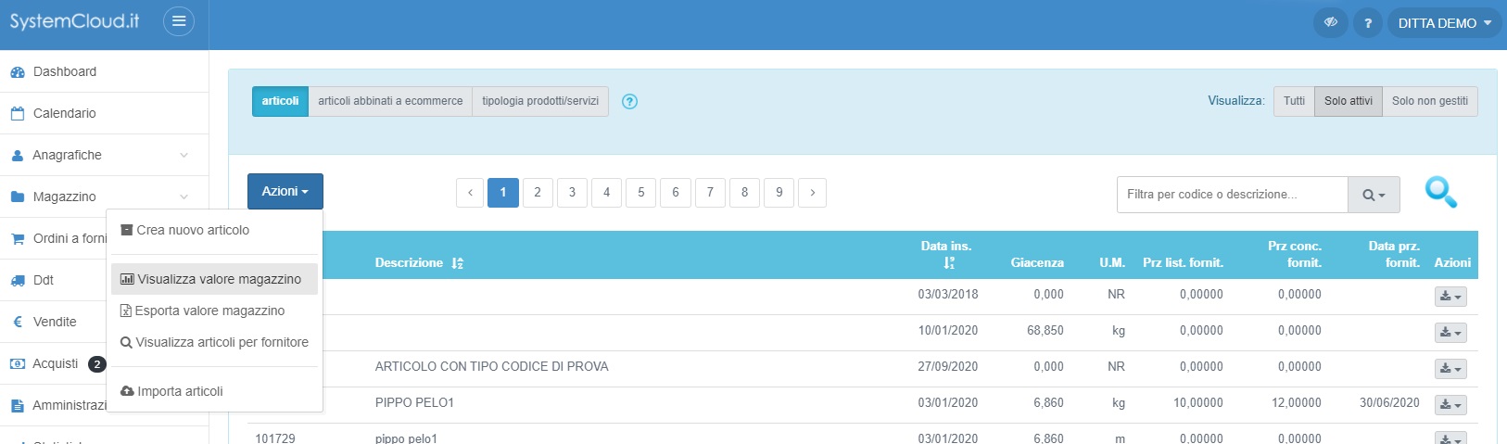Screen dimensions: 1507x444
Task: Go to page 5 of results
Action: coord(640,193)
